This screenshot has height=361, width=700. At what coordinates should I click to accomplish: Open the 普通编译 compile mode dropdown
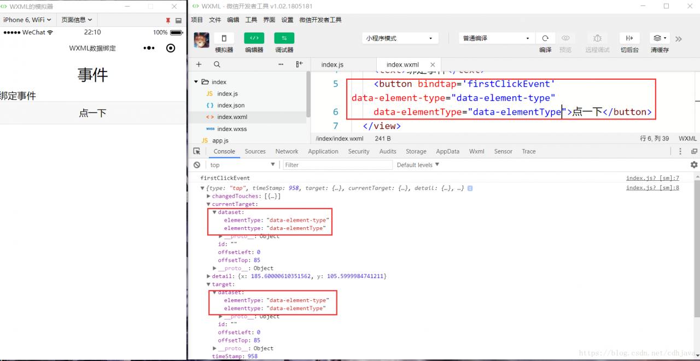click(x=495, y=38)
